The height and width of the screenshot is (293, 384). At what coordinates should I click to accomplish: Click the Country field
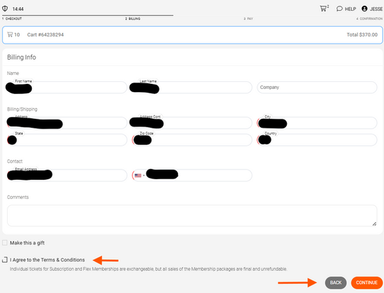tap(317, 140)
